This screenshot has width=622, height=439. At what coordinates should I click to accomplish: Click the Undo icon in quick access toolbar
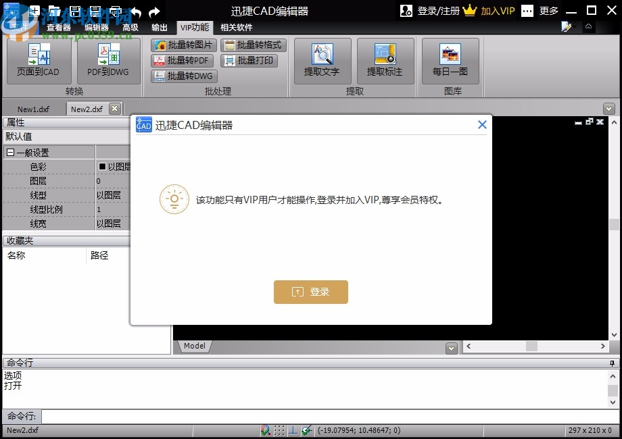[135, 12]
